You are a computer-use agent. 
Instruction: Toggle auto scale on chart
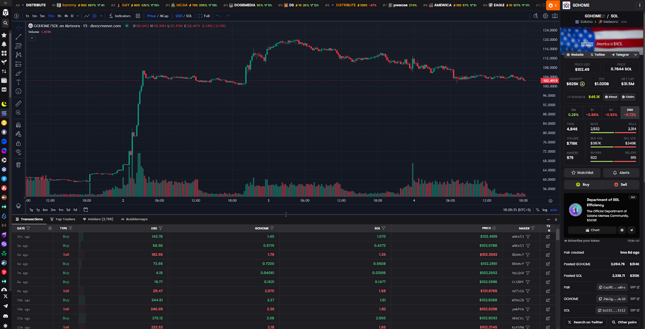click(x=554, y=210)
